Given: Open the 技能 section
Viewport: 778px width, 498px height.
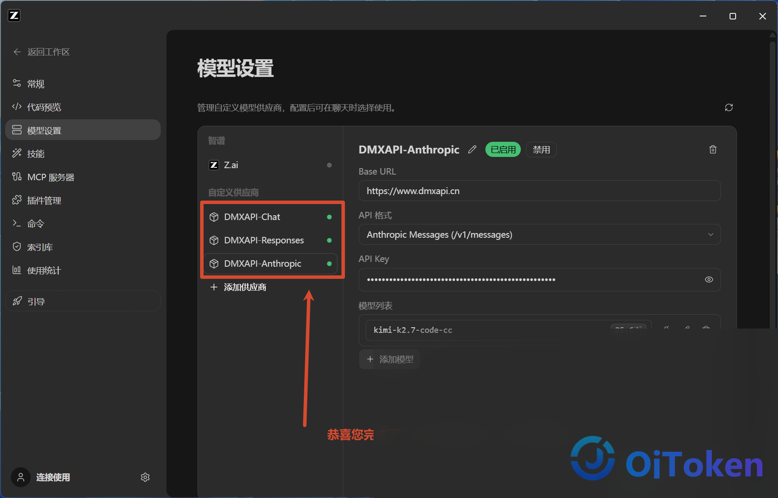Looking at the screenshot, I should [x=83, y=153].
